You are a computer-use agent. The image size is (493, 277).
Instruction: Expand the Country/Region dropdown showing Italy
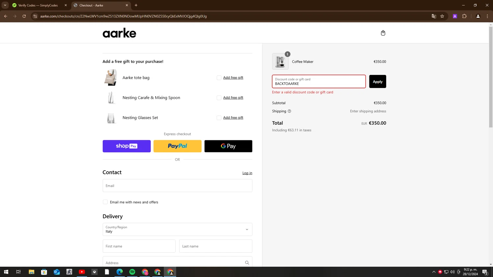coord(177,229)
